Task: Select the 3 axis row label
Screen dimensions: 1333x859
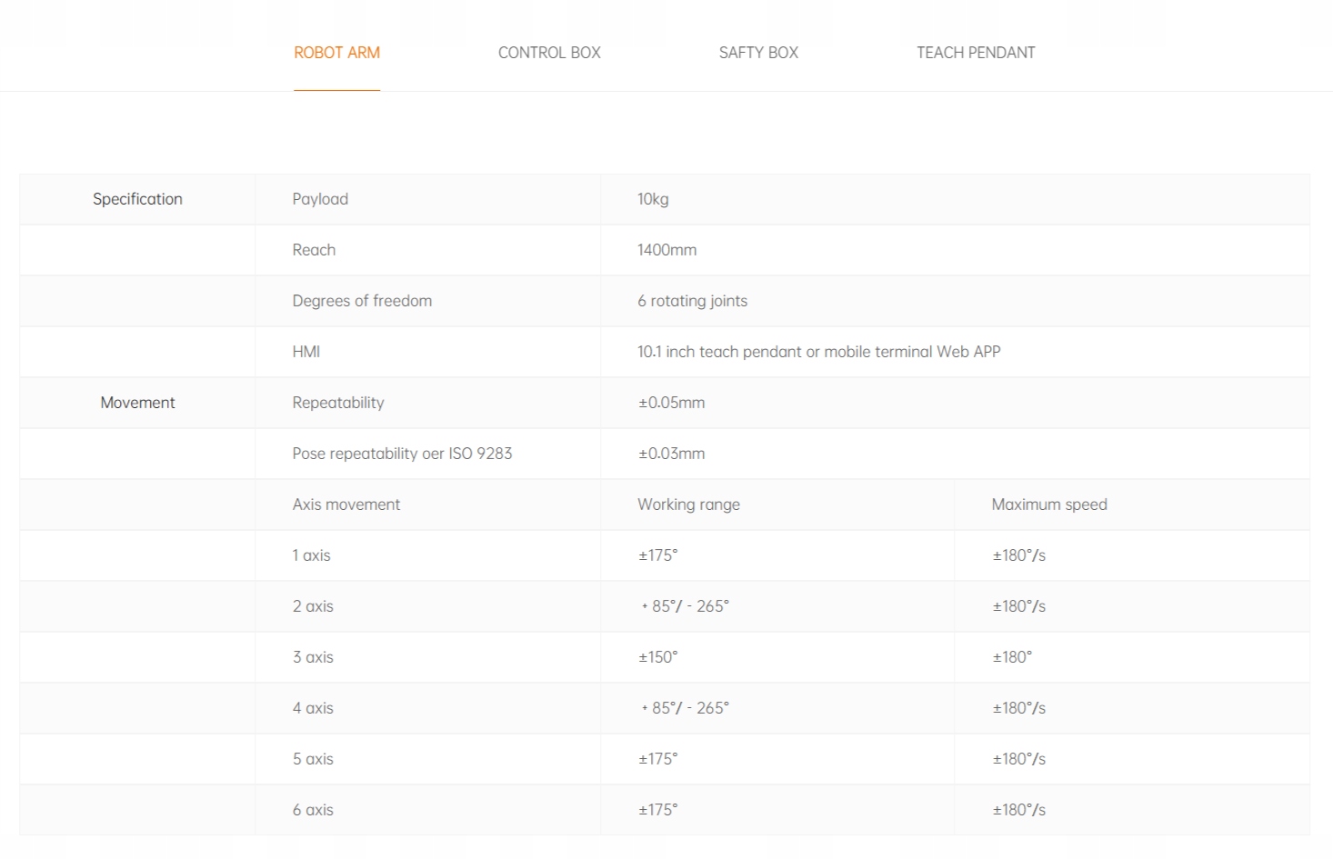Action: click(x=313, y=657)
